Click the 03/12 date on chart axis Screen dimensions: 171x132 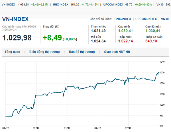(67, 128)
